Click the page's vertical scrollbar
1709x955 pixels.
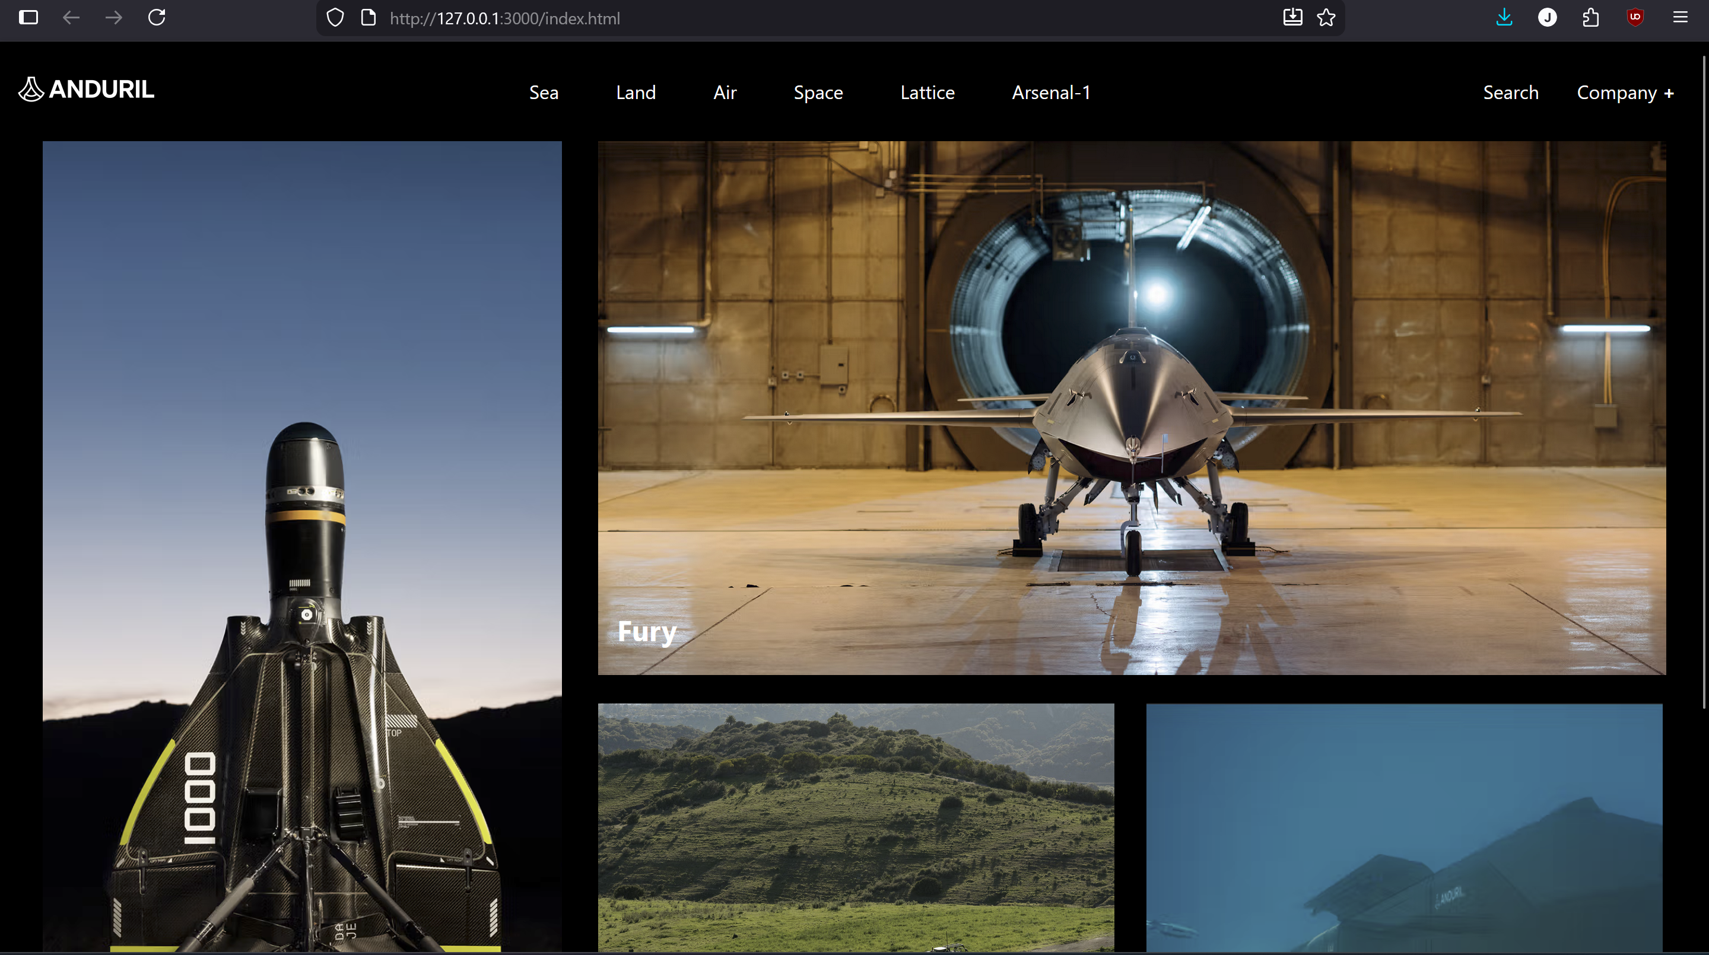pyautogui.click(x=1702, y=381)
